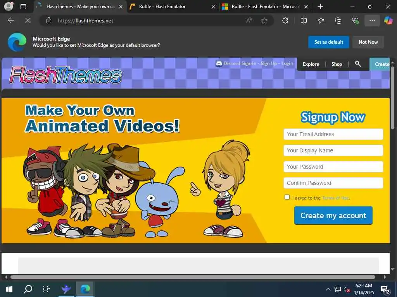
Task: Add this page to favorites star icon
Action: pyautogui.click(x=264, y=20)
